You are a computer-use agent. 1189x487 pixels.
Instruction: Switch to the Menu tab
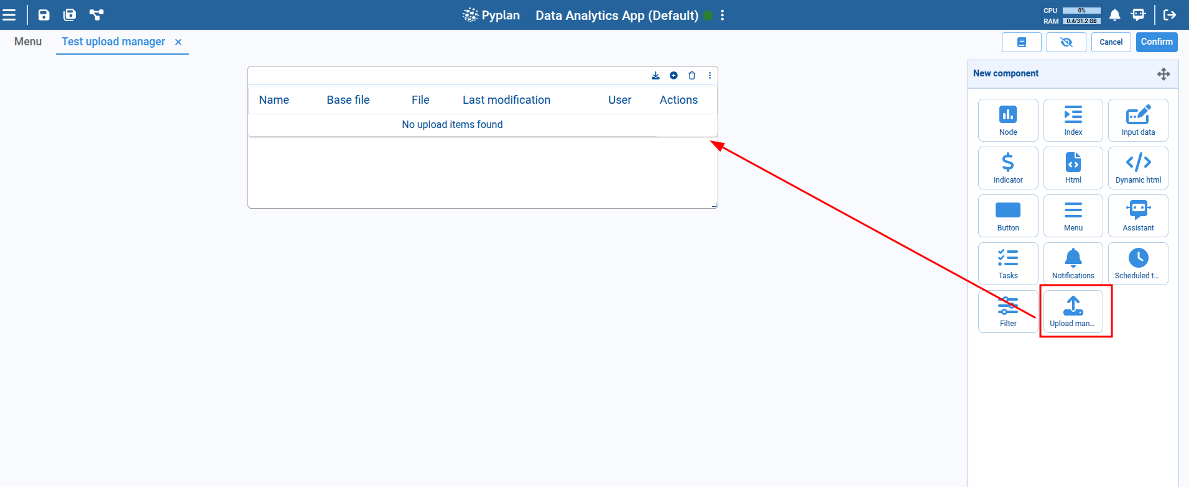tap(28, 42)
